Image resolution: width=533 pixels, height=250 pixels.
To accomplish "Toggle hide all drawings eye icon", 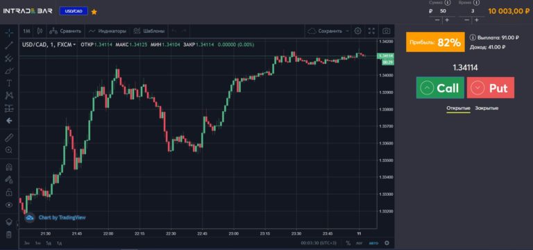I will click(9, 205).
